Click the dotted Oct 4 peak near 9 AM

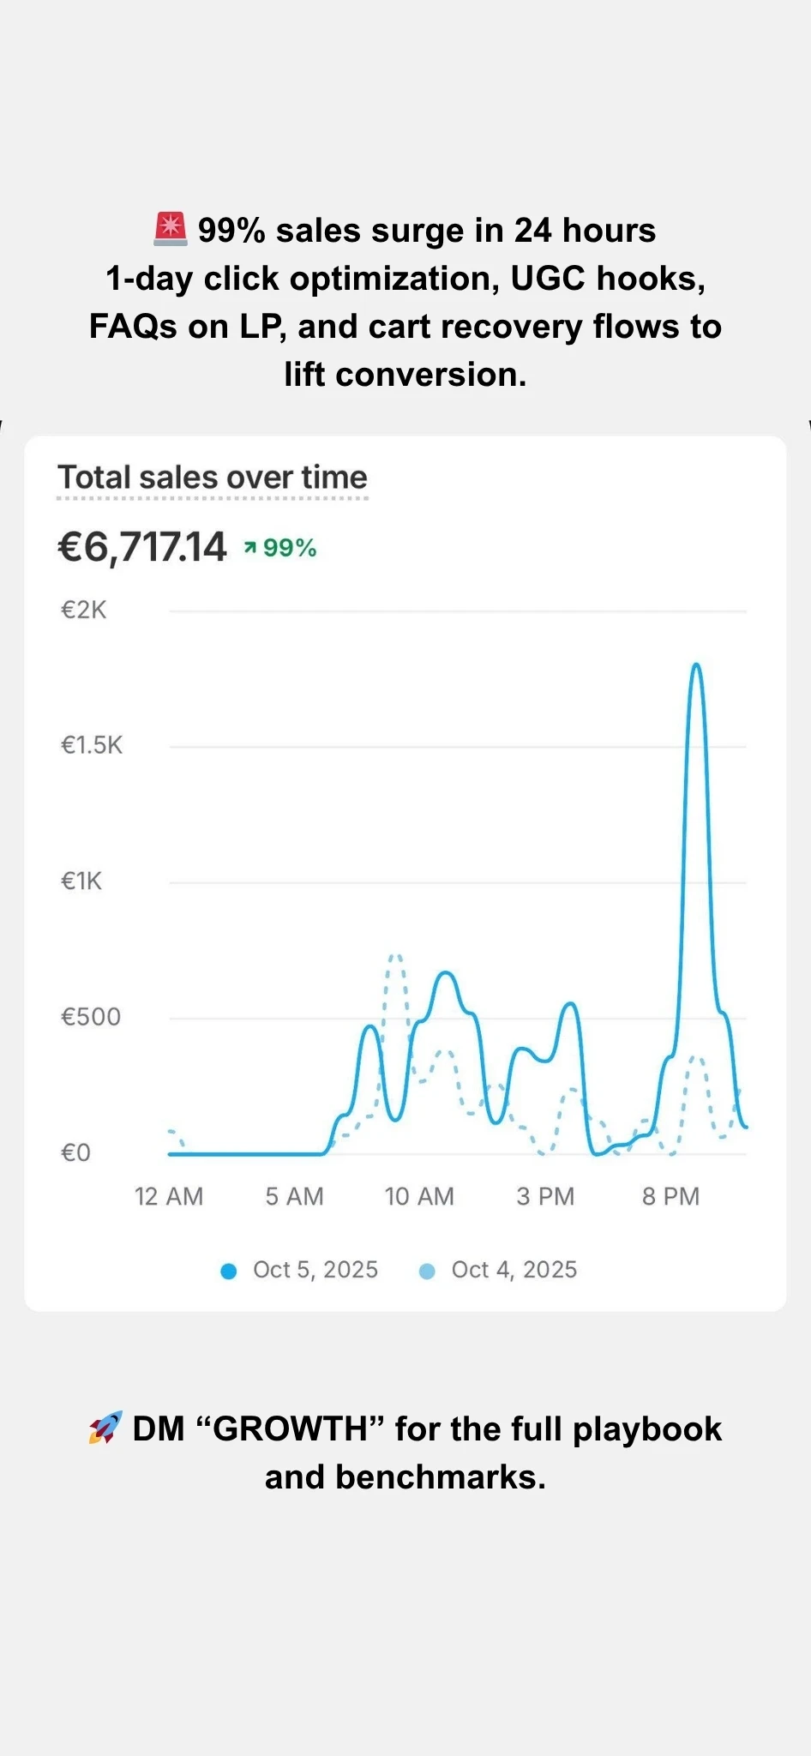point(395,956)
